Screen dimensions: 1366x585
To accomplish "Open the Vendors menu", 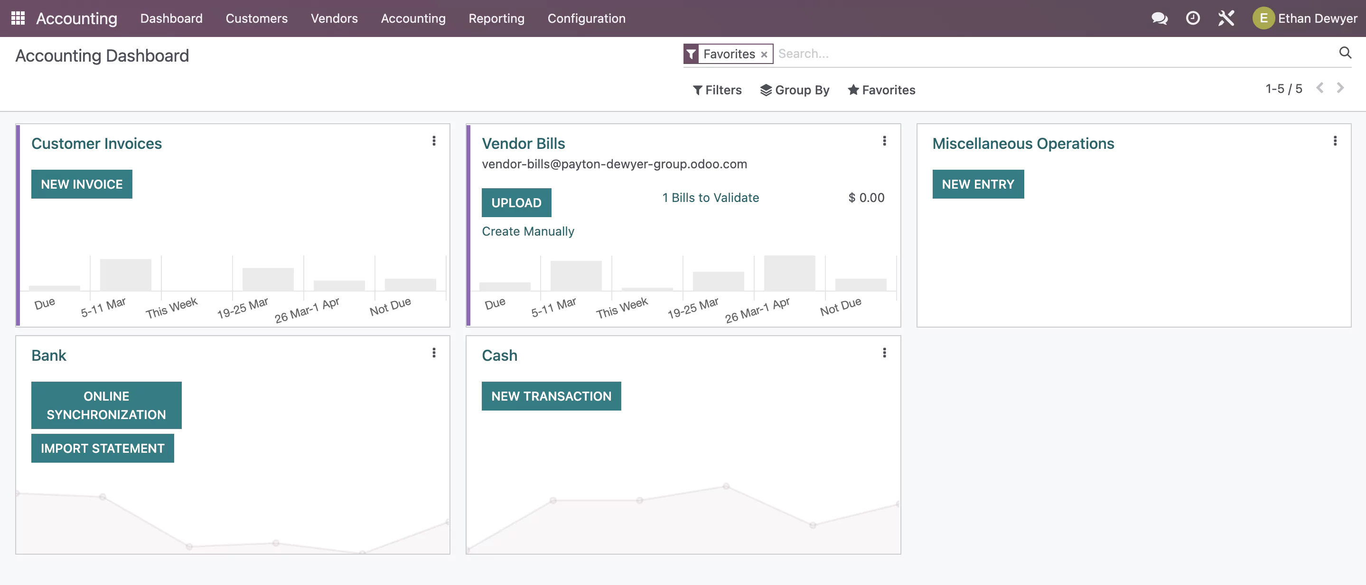I will pyautogui.click(x=334, y=18).
